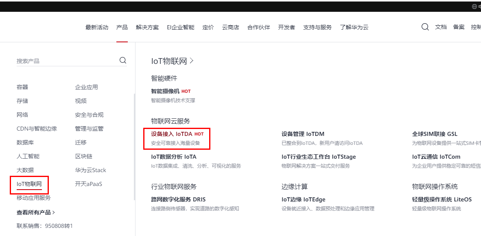The image size is (481, 236).
Task: Open 全球SIM联接 GSL product link
Action: [x=435, y=134]
